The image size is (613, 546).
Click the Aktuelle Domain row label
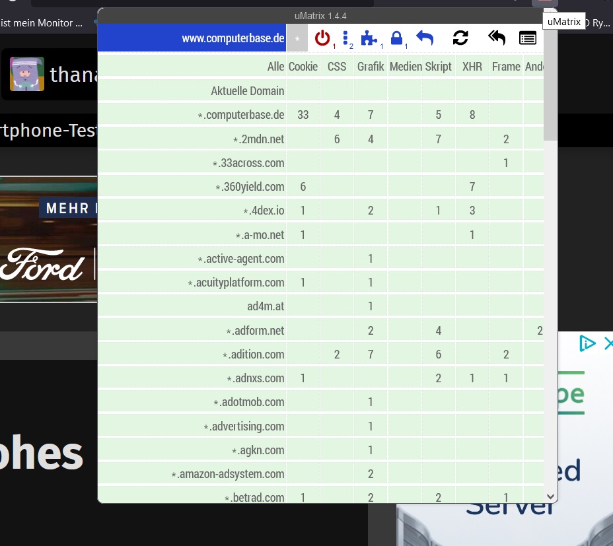click(x=192, y=90)
